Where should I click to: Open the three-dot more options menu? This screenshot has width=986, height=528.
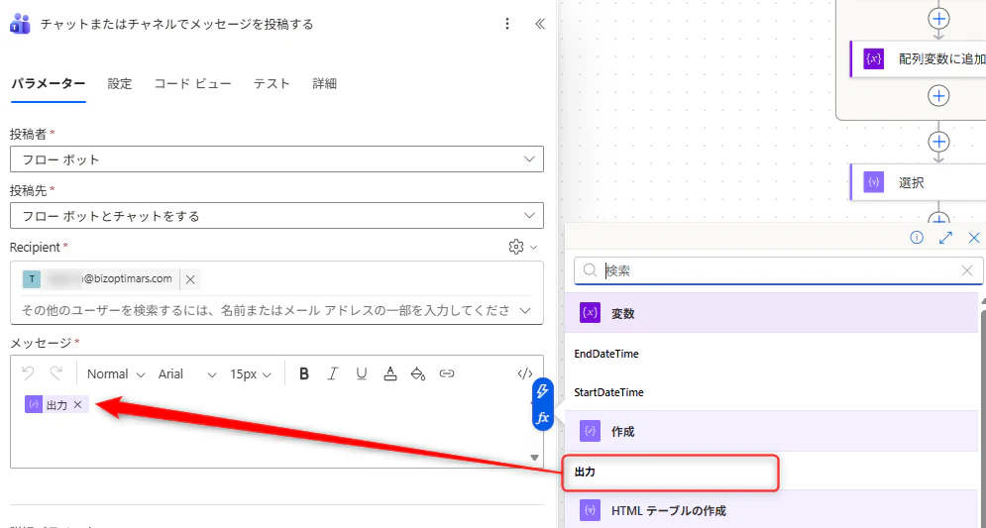coord(507,24)
